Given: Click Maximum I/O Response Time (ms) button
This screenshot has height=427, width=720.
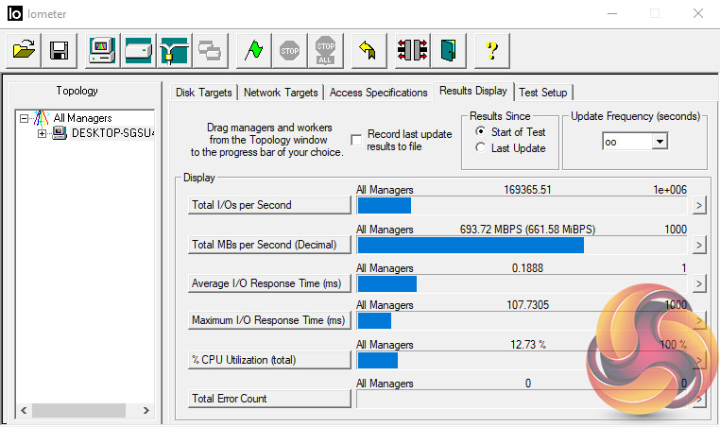Looking at the screenshot, I should tap(269, 320).
